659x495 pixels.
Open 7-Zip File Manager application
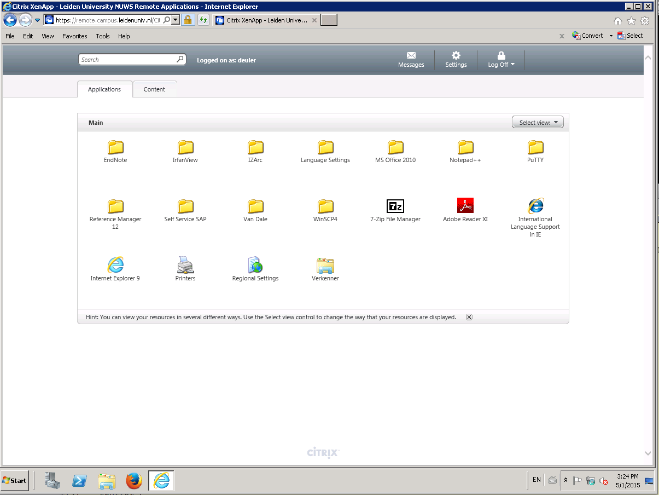[395, 206]
